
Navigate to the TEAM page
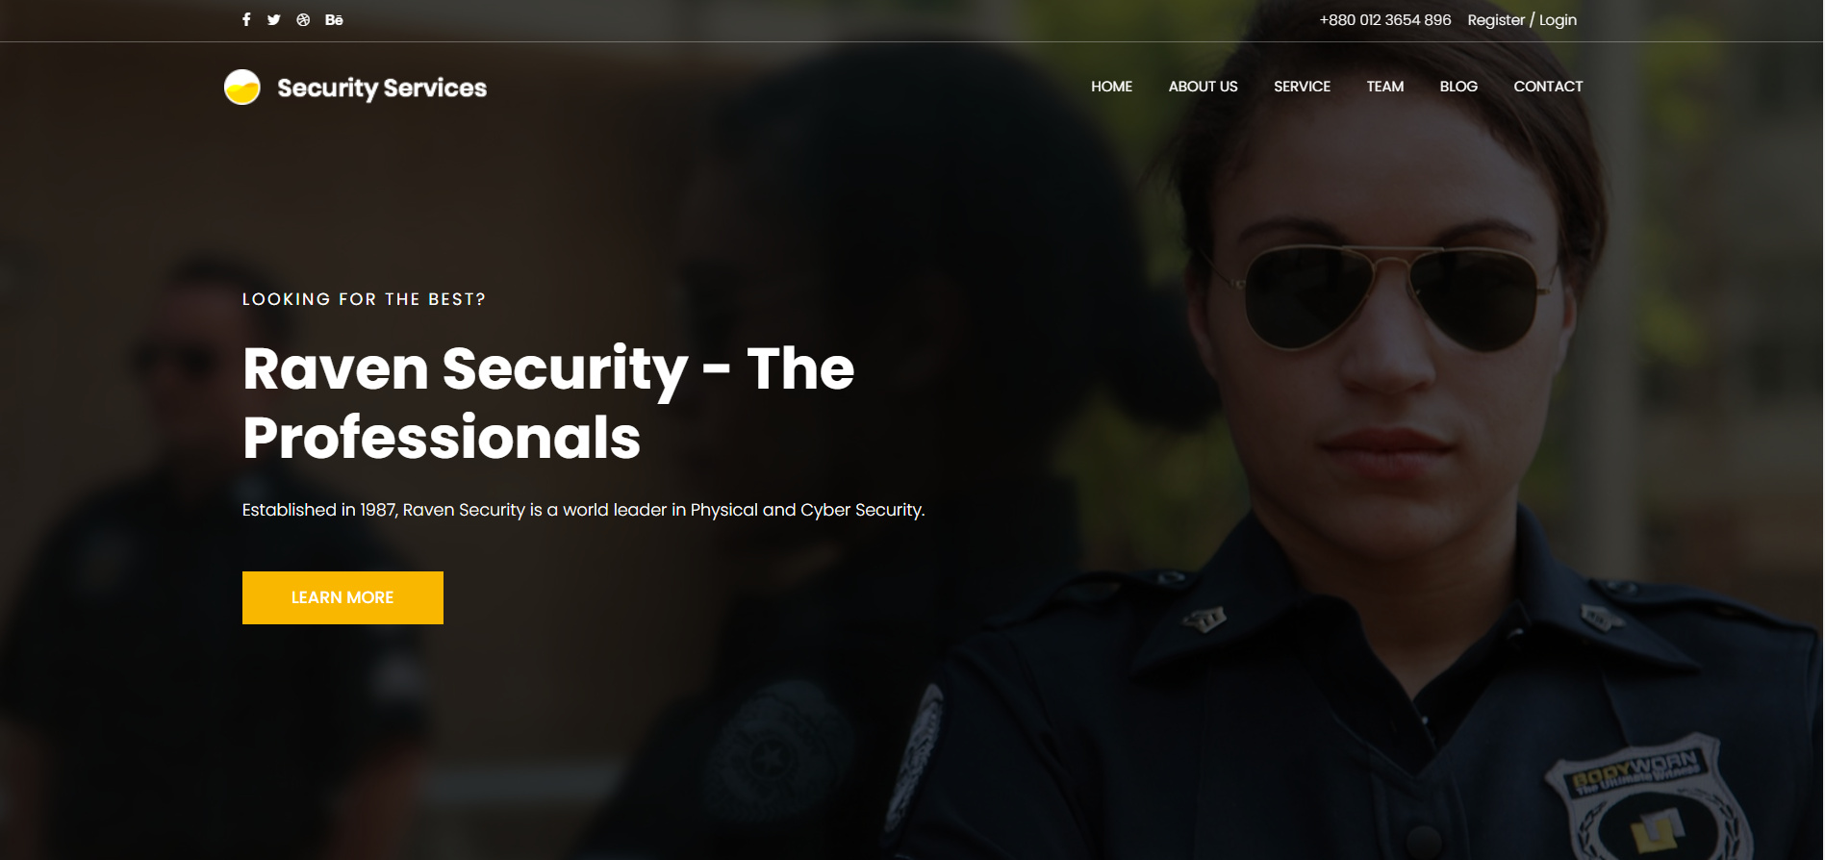point(1384,87)
